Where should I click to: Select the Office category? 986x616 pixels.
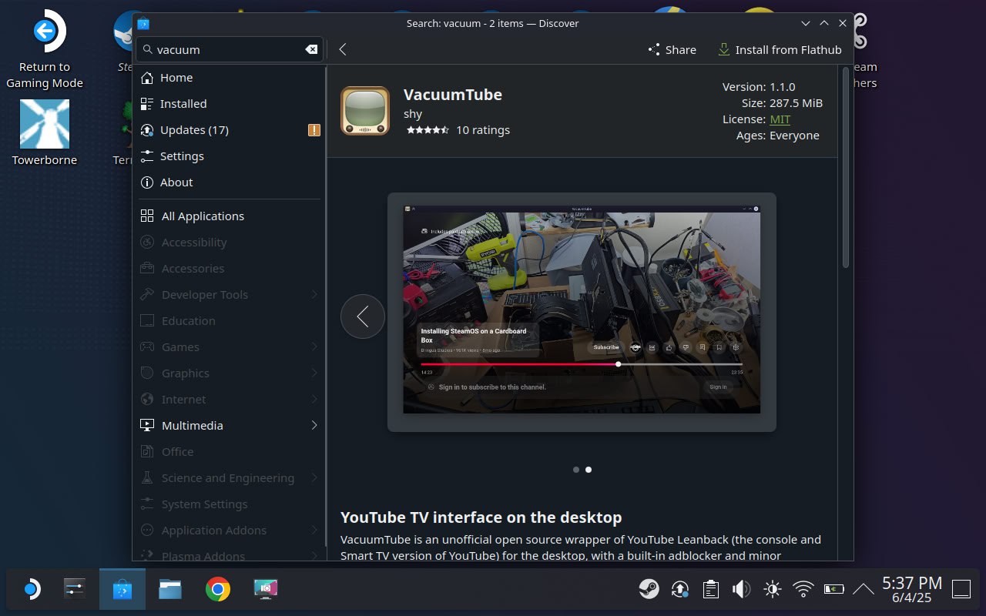230,452
